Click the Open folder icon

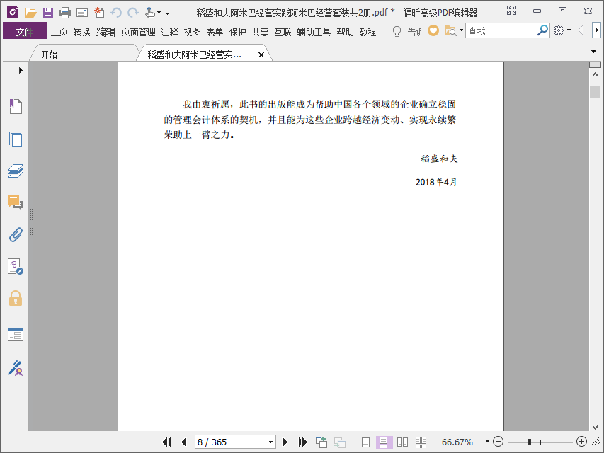pyautogui.click(x=31, y=13)
